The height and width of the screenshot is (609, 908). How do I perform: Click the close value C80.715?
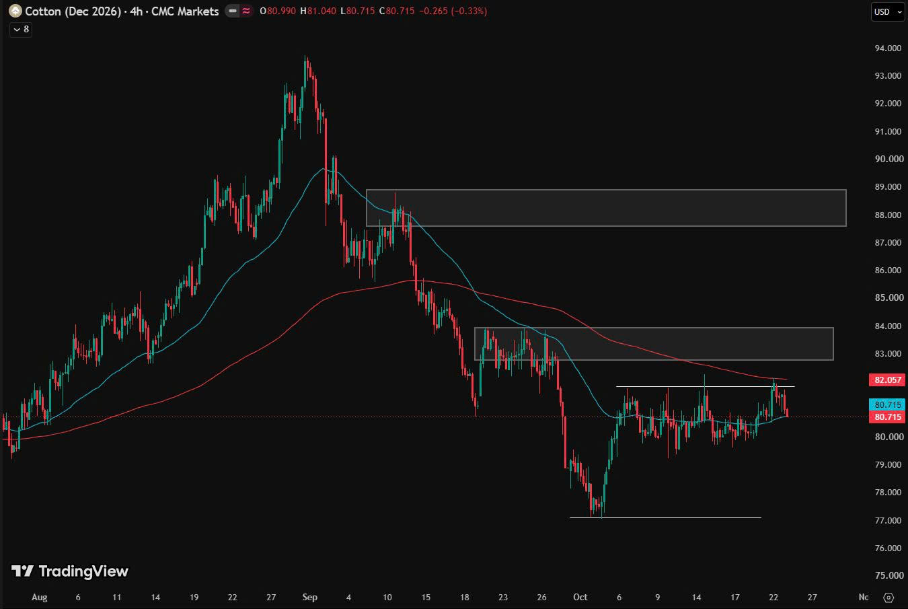pyautogui.click(x=396, y=11)
